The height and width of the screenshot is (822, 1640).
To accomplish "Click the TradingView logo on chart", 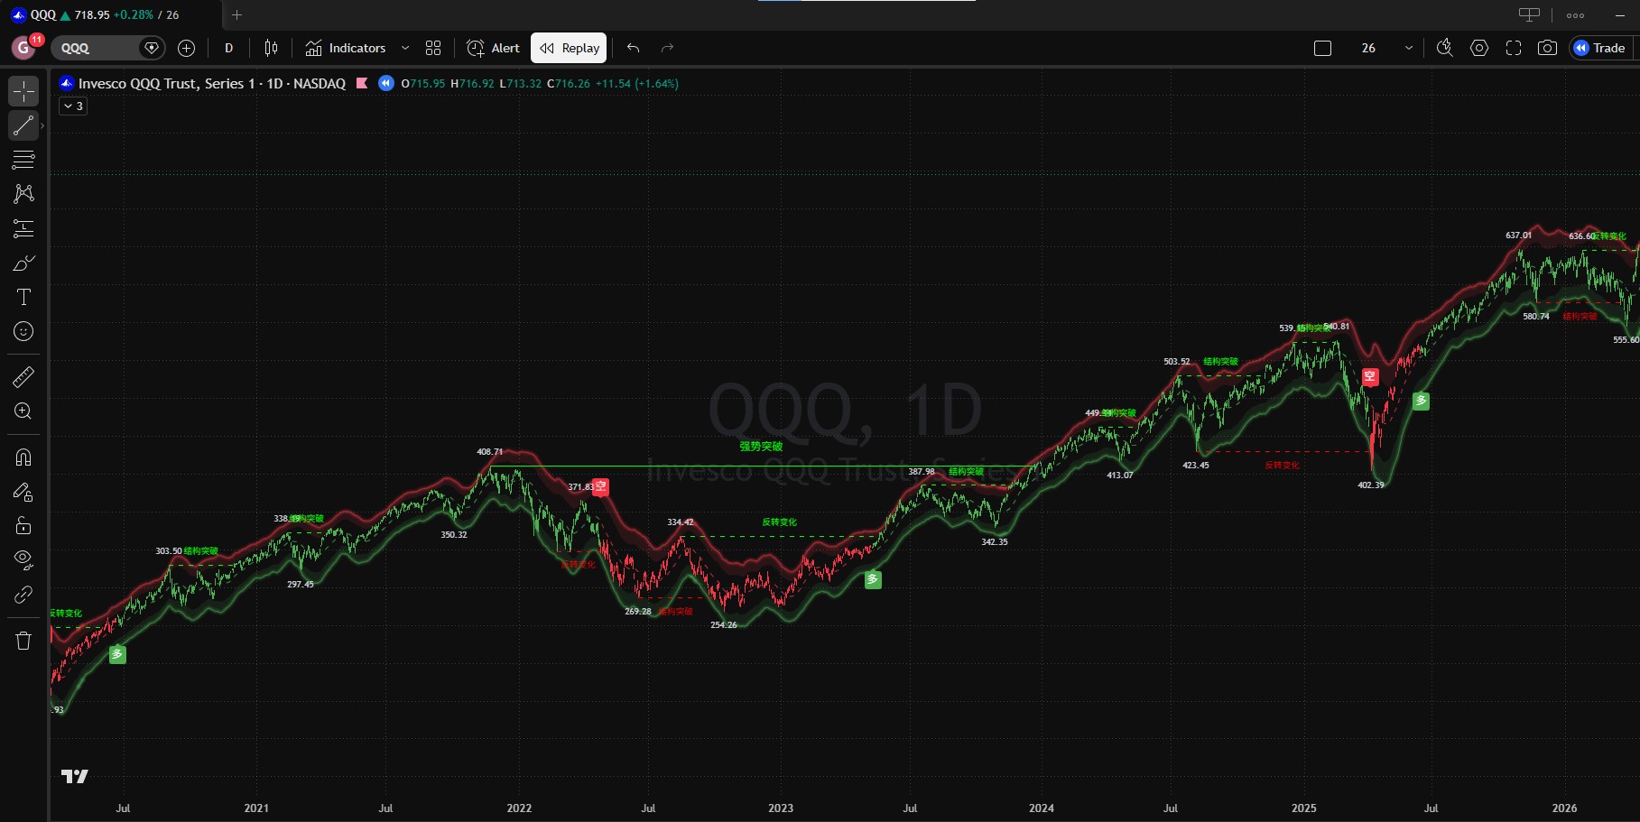I will pos(74,776).
